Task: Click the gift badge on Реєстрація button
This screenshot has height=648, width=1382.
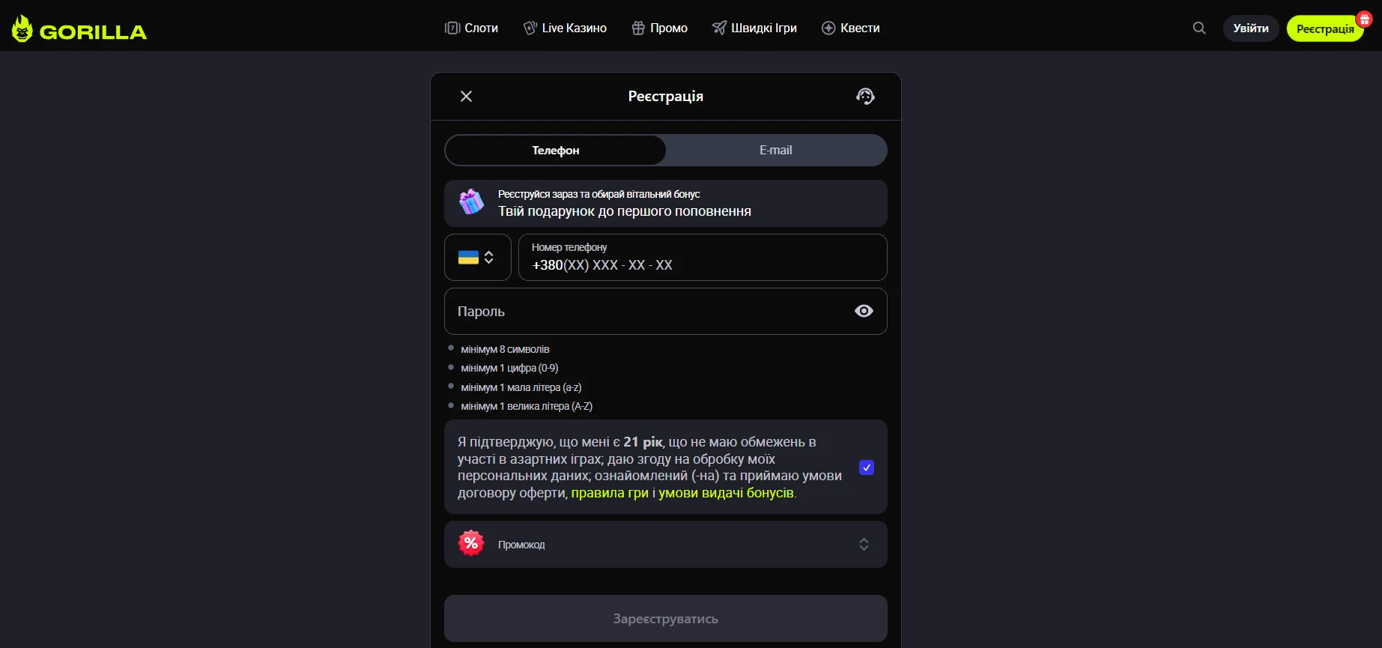Action: 1364,20
